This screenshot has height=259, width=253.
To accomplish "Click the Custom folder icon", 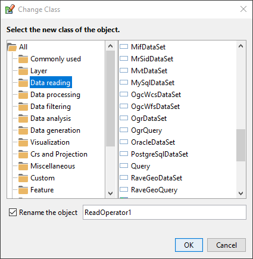I will [23, 178].
